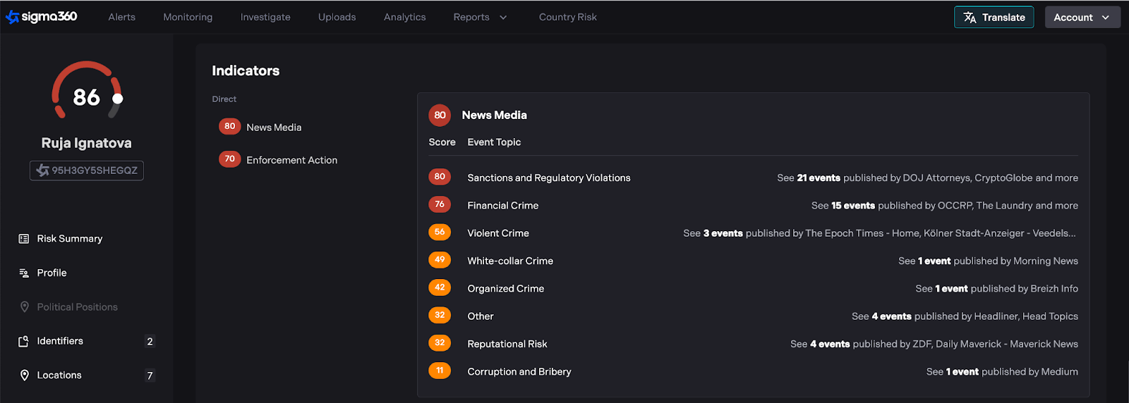The height and width of the screenshot is (403, 1129).
Task: Go to Country Risk page
Action: coord(567,17)
